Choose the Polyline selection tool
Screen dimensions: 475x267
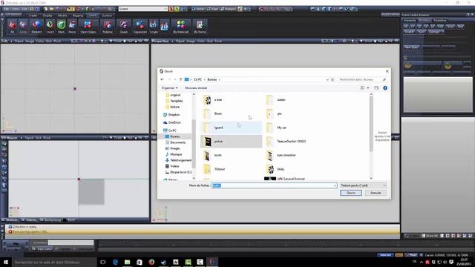pos(107,27)
